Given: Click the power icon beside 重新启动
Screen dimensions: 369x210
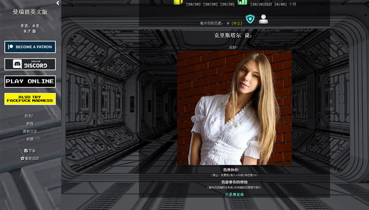Looking at the screenshot, I should pos(22,158).
